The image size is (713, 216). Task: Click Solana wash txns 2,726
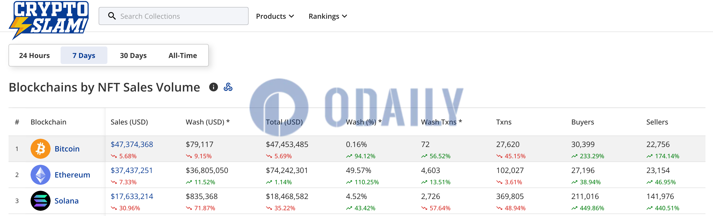tap(430, 196)
